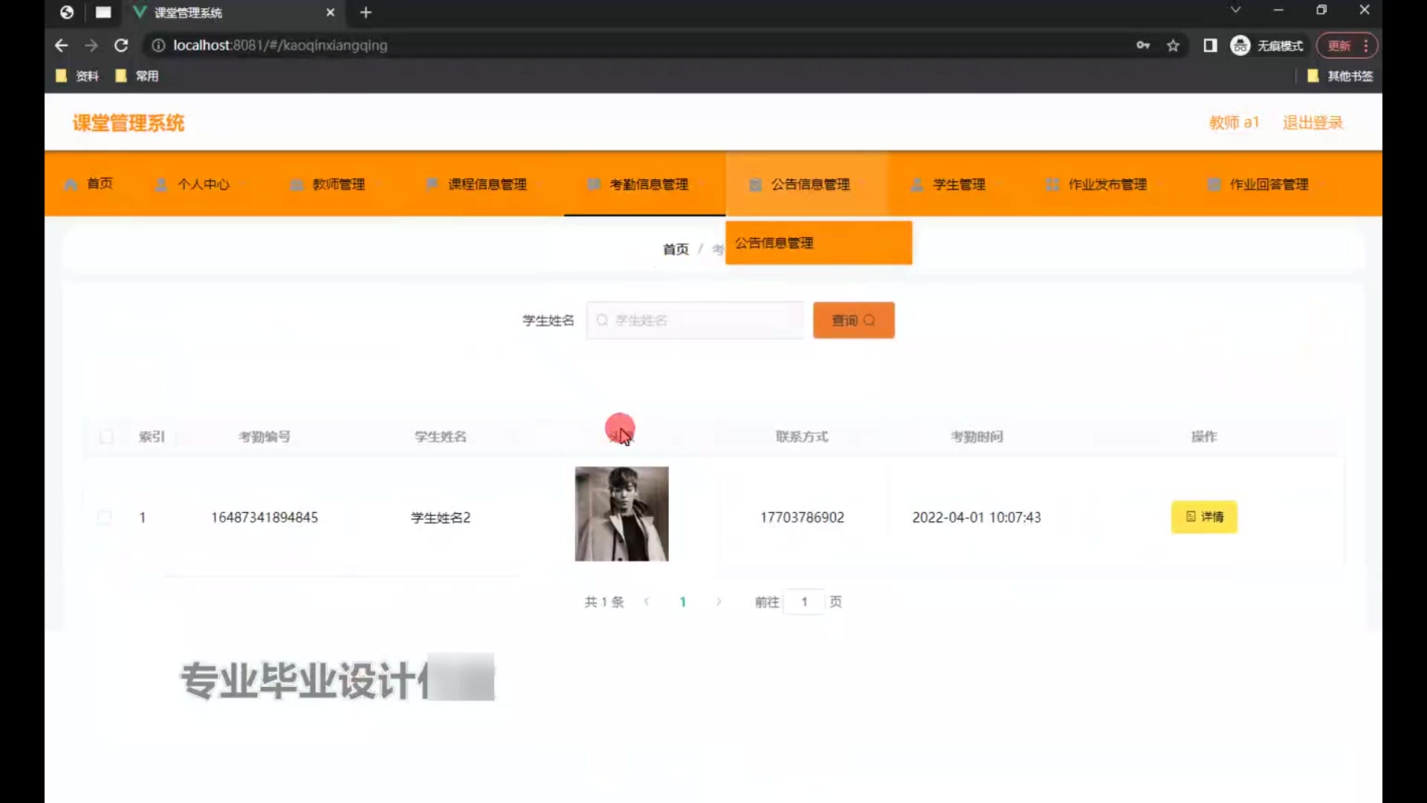Open the Chrome three-dot menu
The height and width of the screenshot is (803, 1427).
pos(1366,45)
